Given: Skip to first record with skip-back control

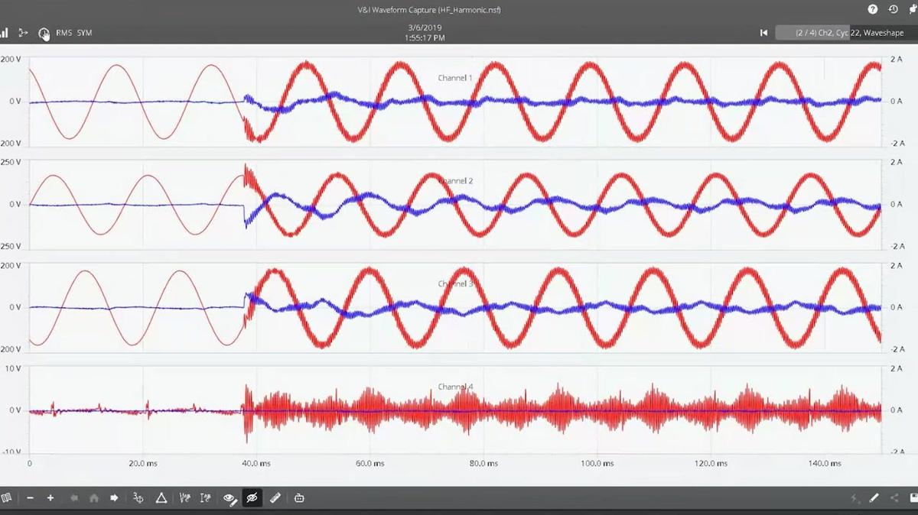Looking at the screenshot, I should pyautogui.click(x=763, y=33).
